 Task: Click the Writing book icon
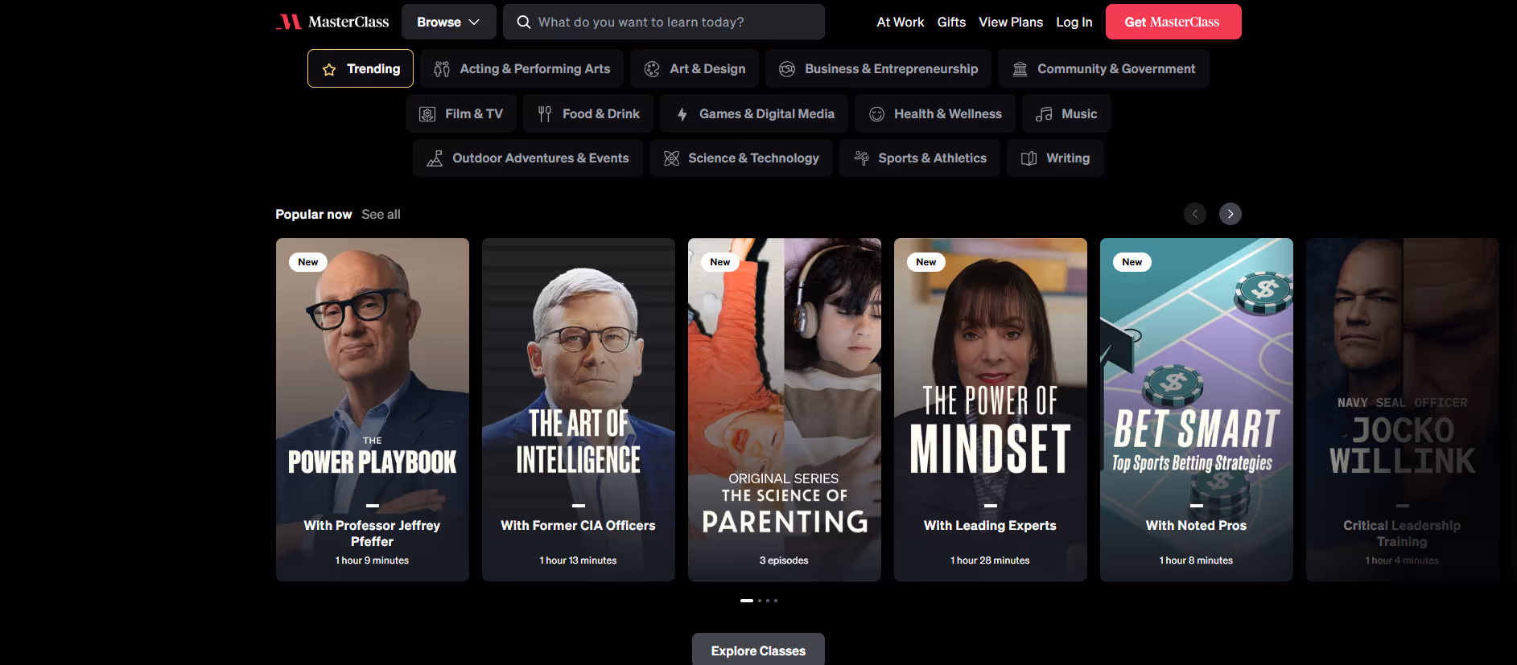tap(1029, 158)
